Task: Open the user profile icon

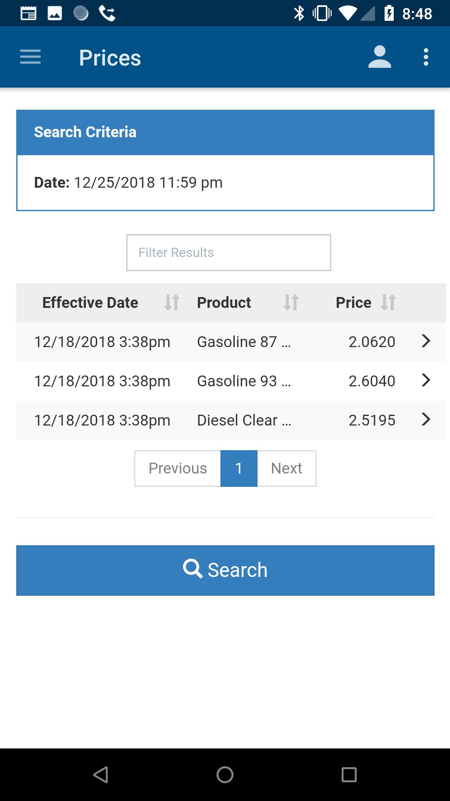Action: tap(380, 57)
